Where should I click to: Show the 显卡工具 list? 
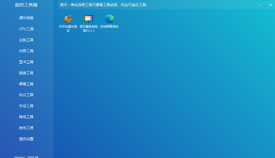tap(26, 62)
